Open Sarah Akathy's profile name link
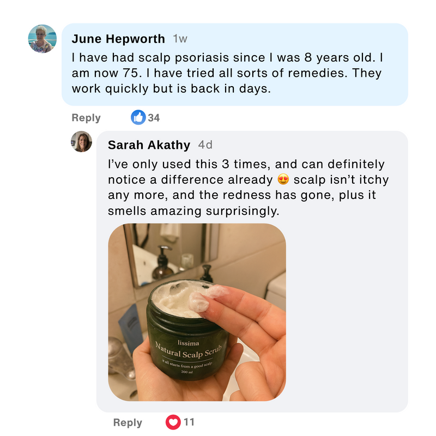The height and width of the screenshot is (436, 436). click(x=149, y=145)
